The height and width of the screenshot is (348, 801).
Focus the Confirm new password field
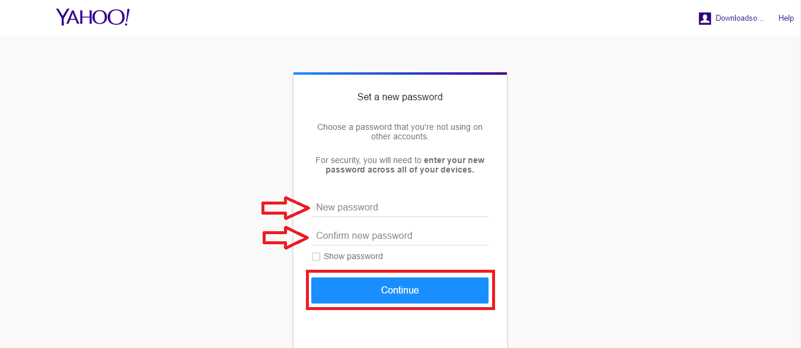(x=400, y=235)
